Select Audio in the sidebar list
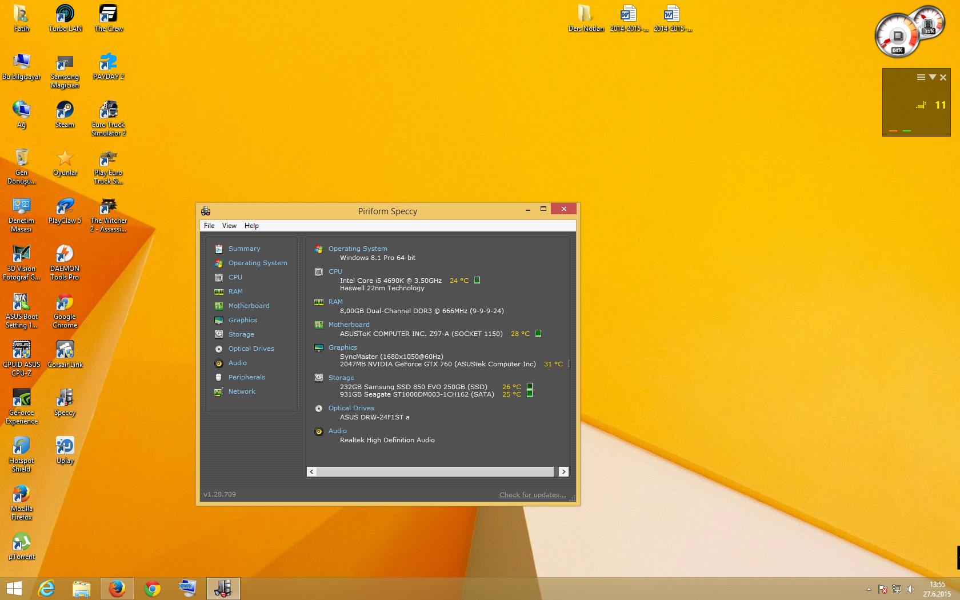960x600 pixels. 237,363
